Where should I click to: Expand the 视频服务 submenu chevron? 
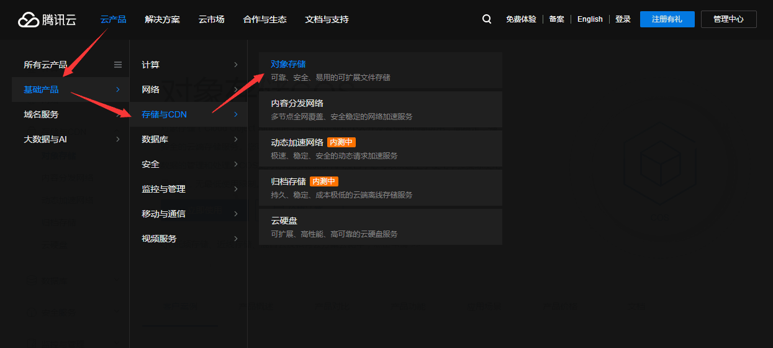tap(236, 239)
